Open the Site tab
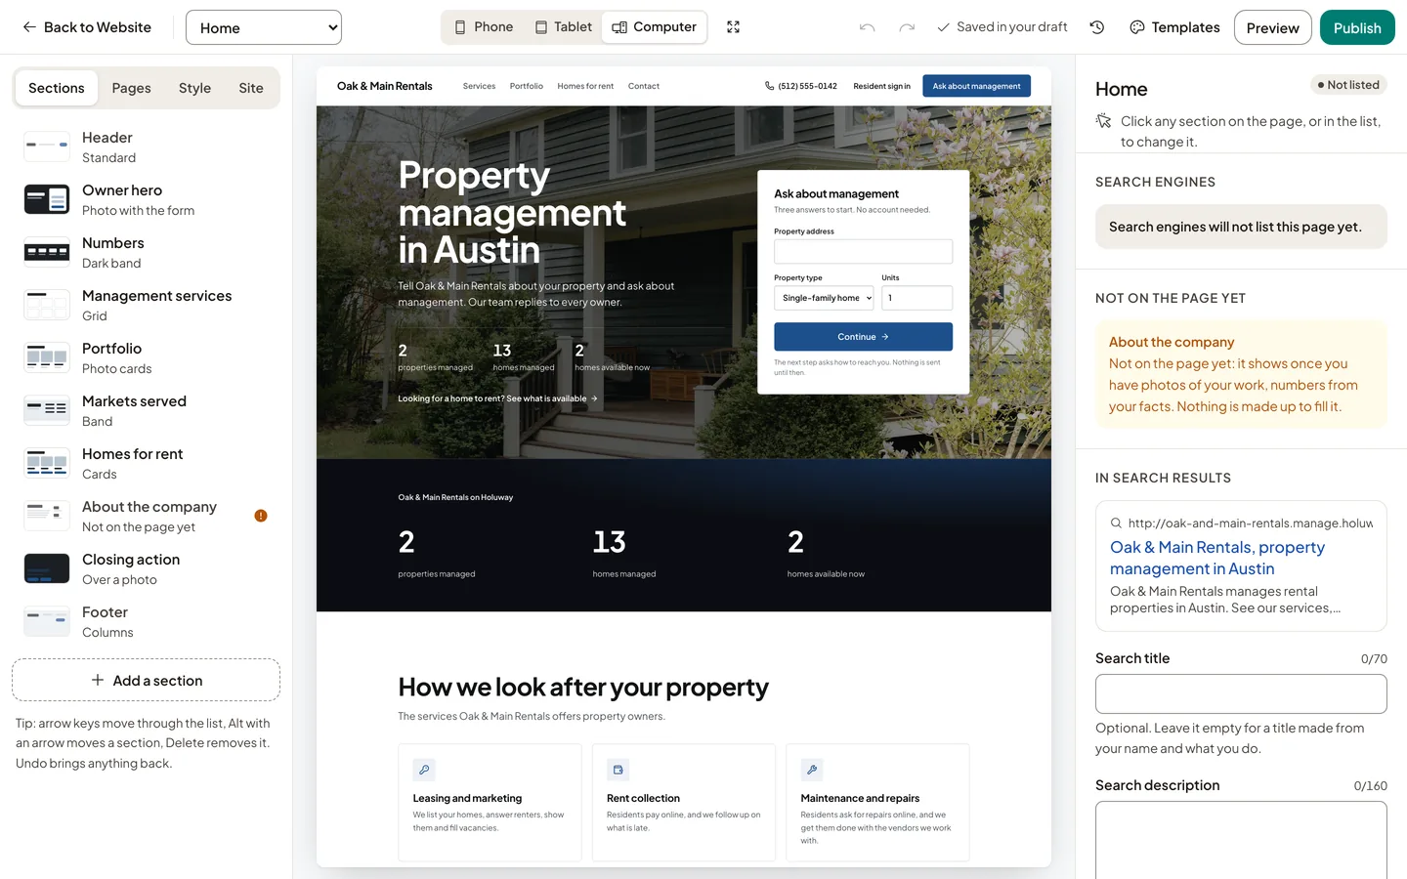Image resolution: width=1407 pixels, height=879 pixels. (x=251, y=88)
